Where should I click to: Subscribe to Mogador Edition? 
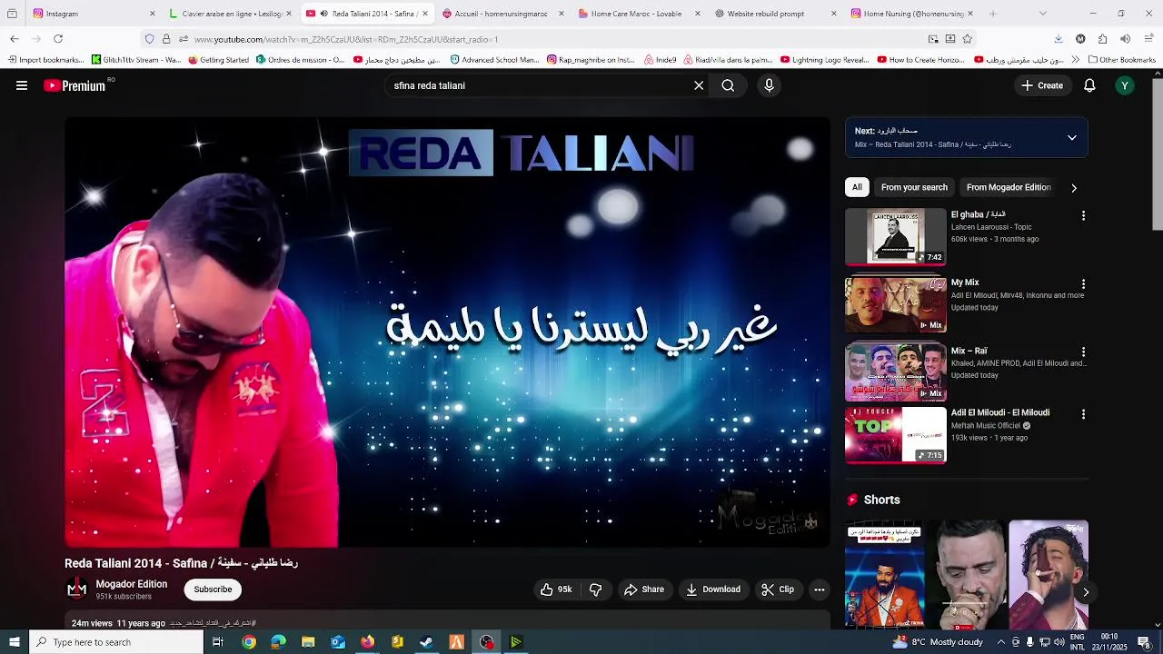[213, 590]
